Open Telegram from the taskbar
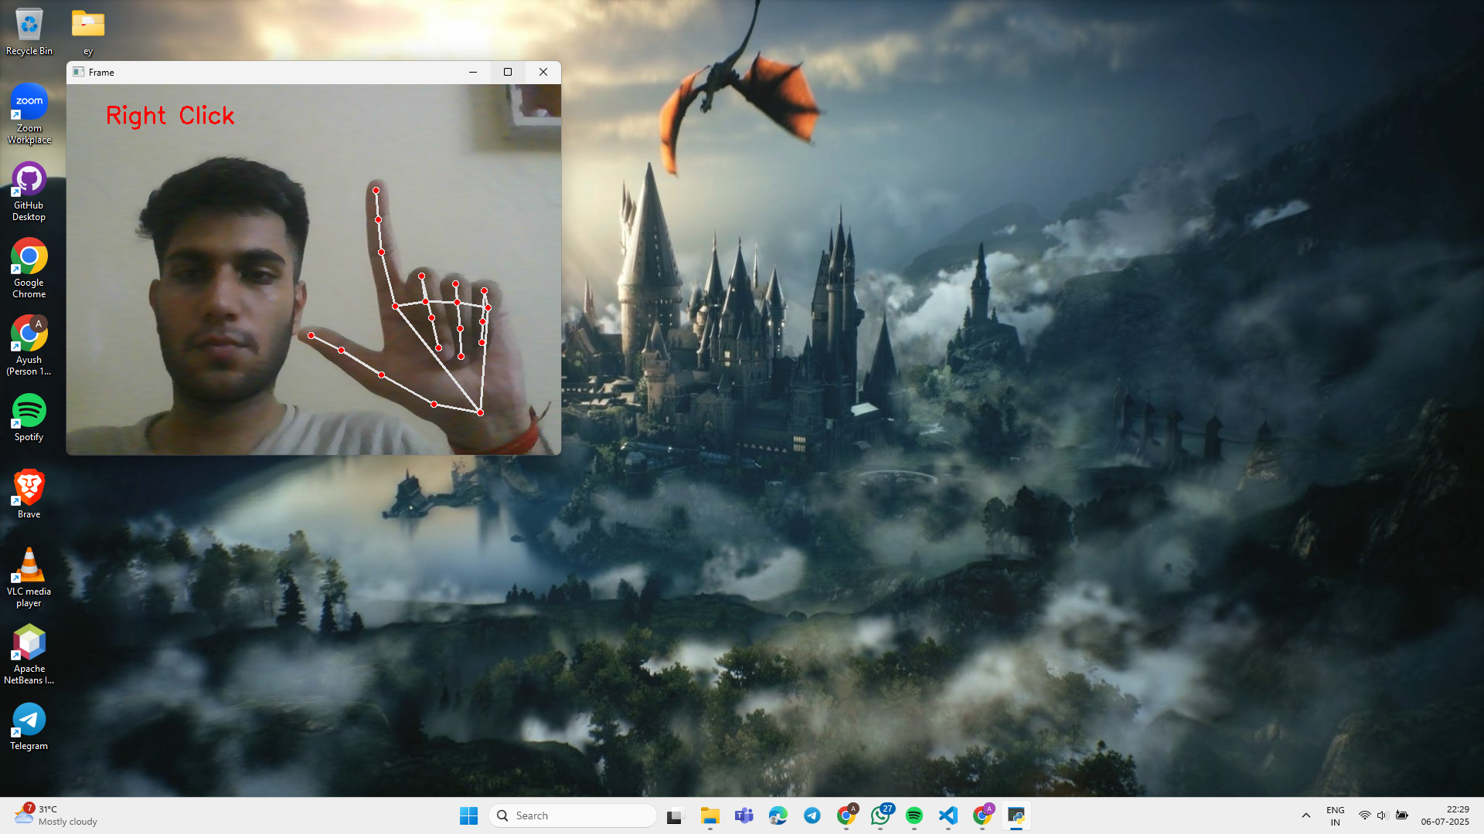 812,815
